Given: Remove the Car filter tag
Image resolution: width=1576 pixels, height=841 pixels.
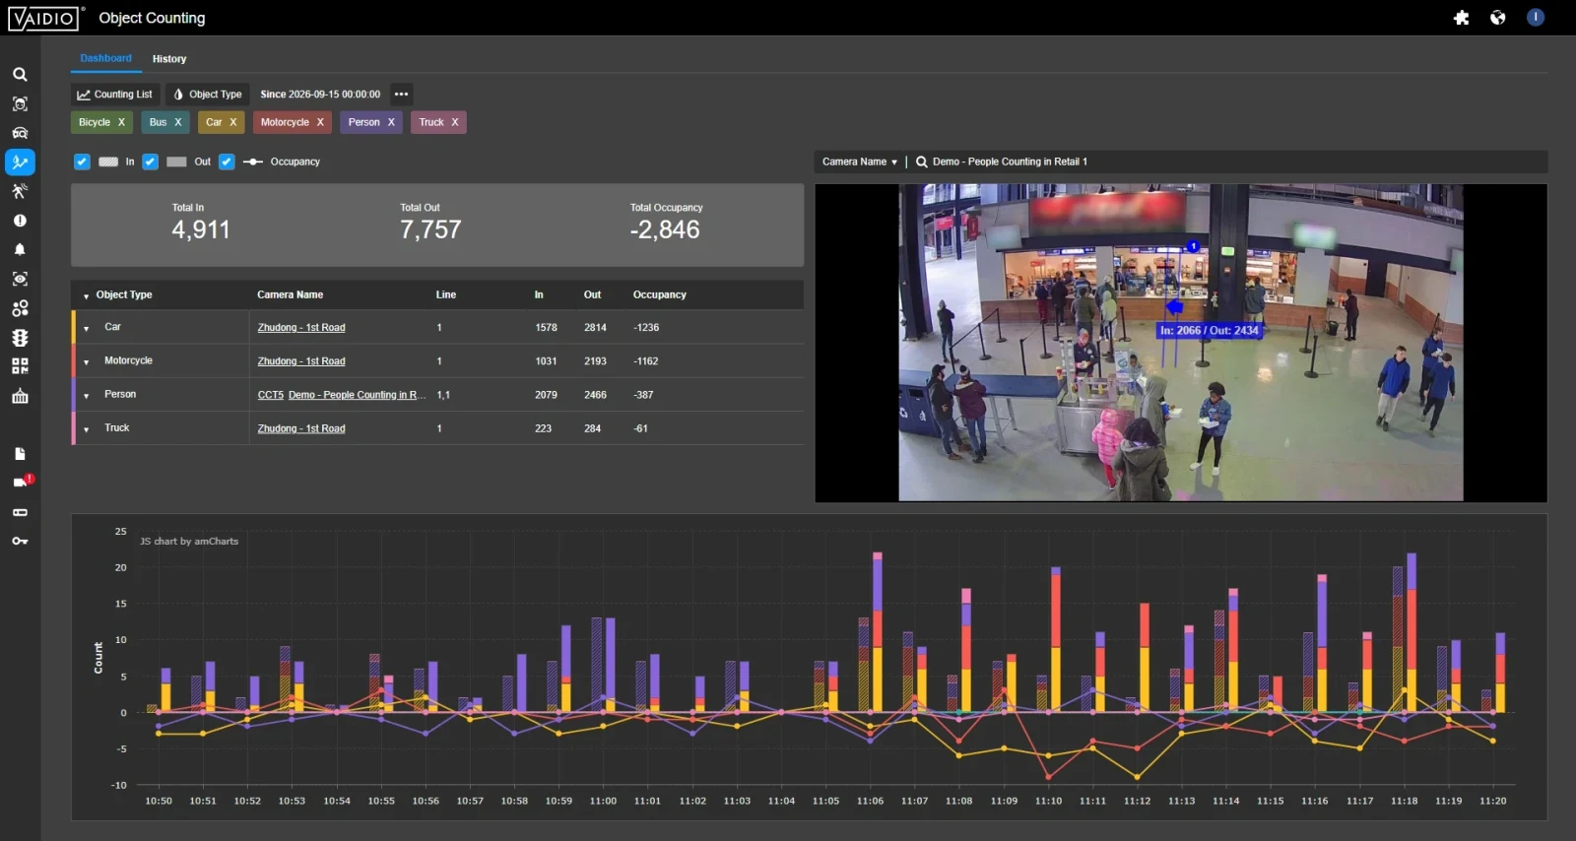Looking at the screenshot, I should click(233, 122).
